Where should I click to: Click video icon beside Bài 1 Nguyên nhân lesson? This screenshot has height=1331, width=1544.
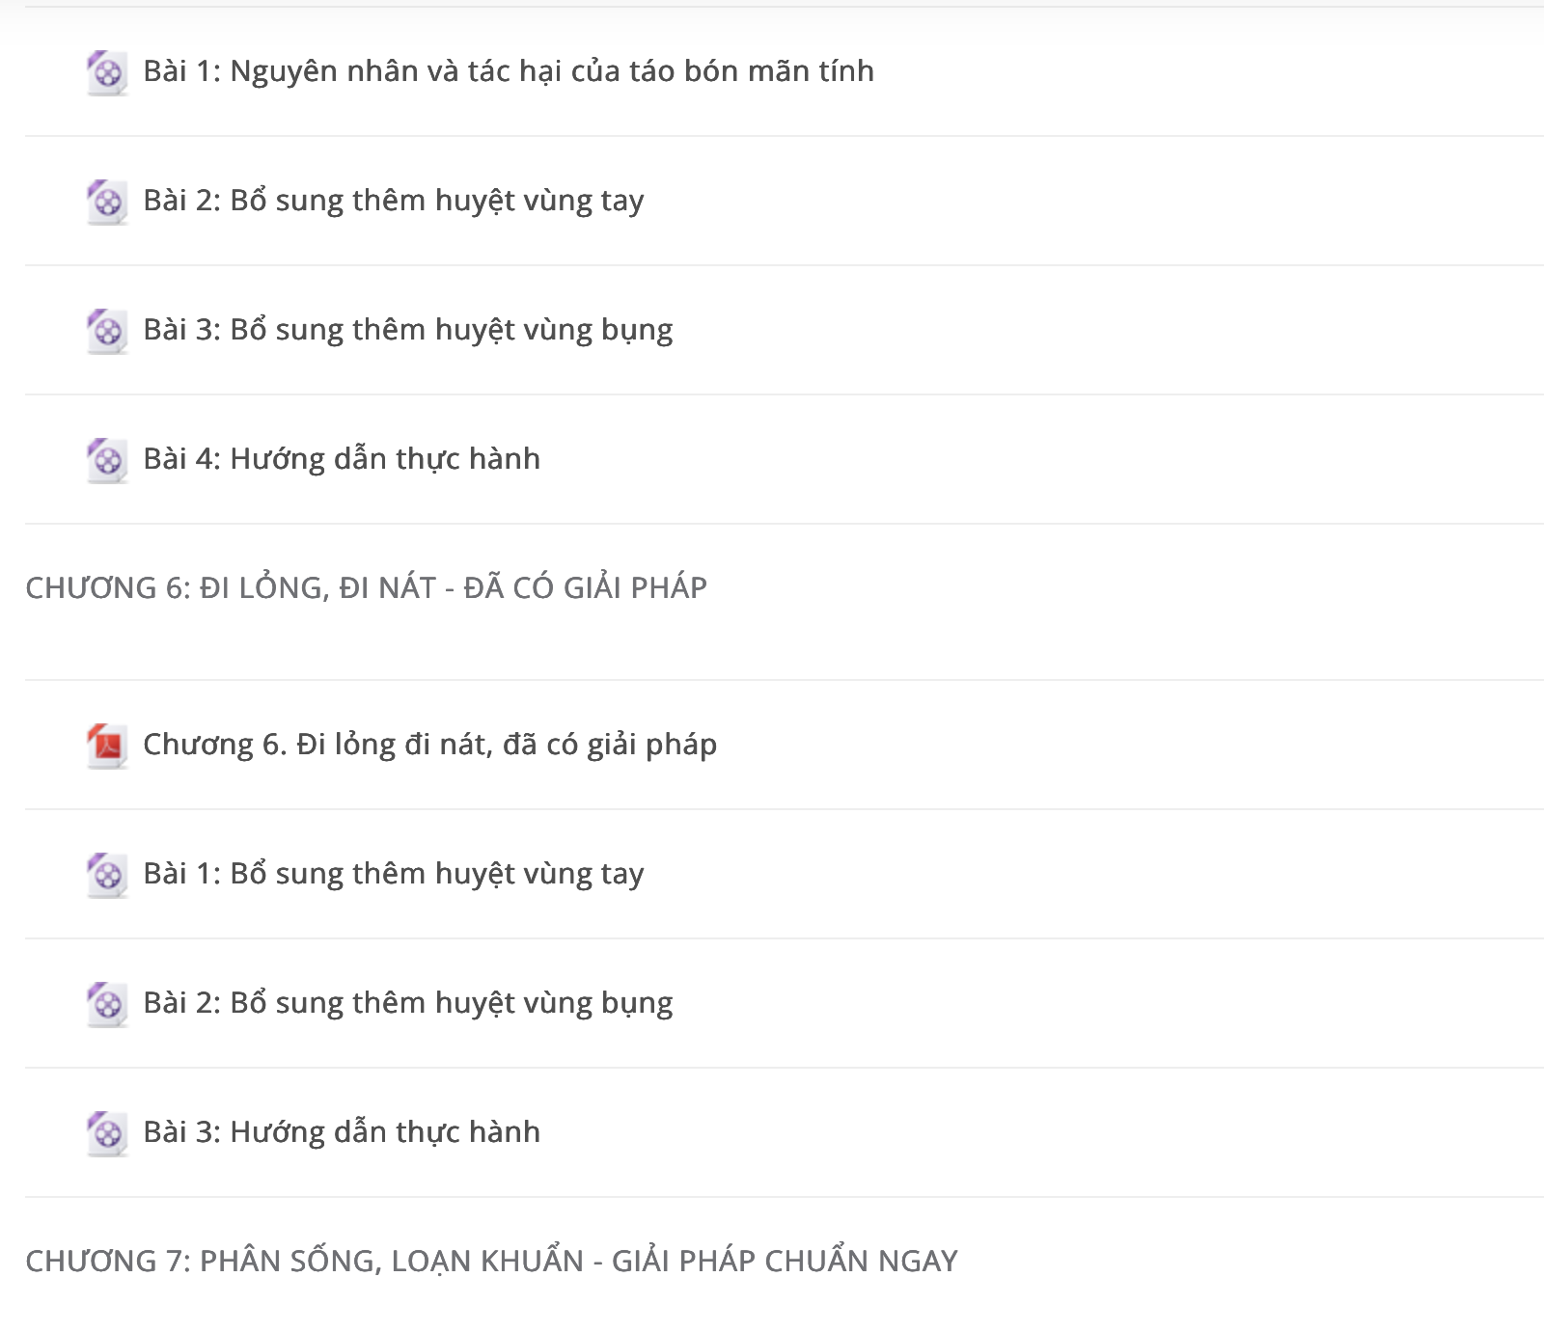pos(107,72)
